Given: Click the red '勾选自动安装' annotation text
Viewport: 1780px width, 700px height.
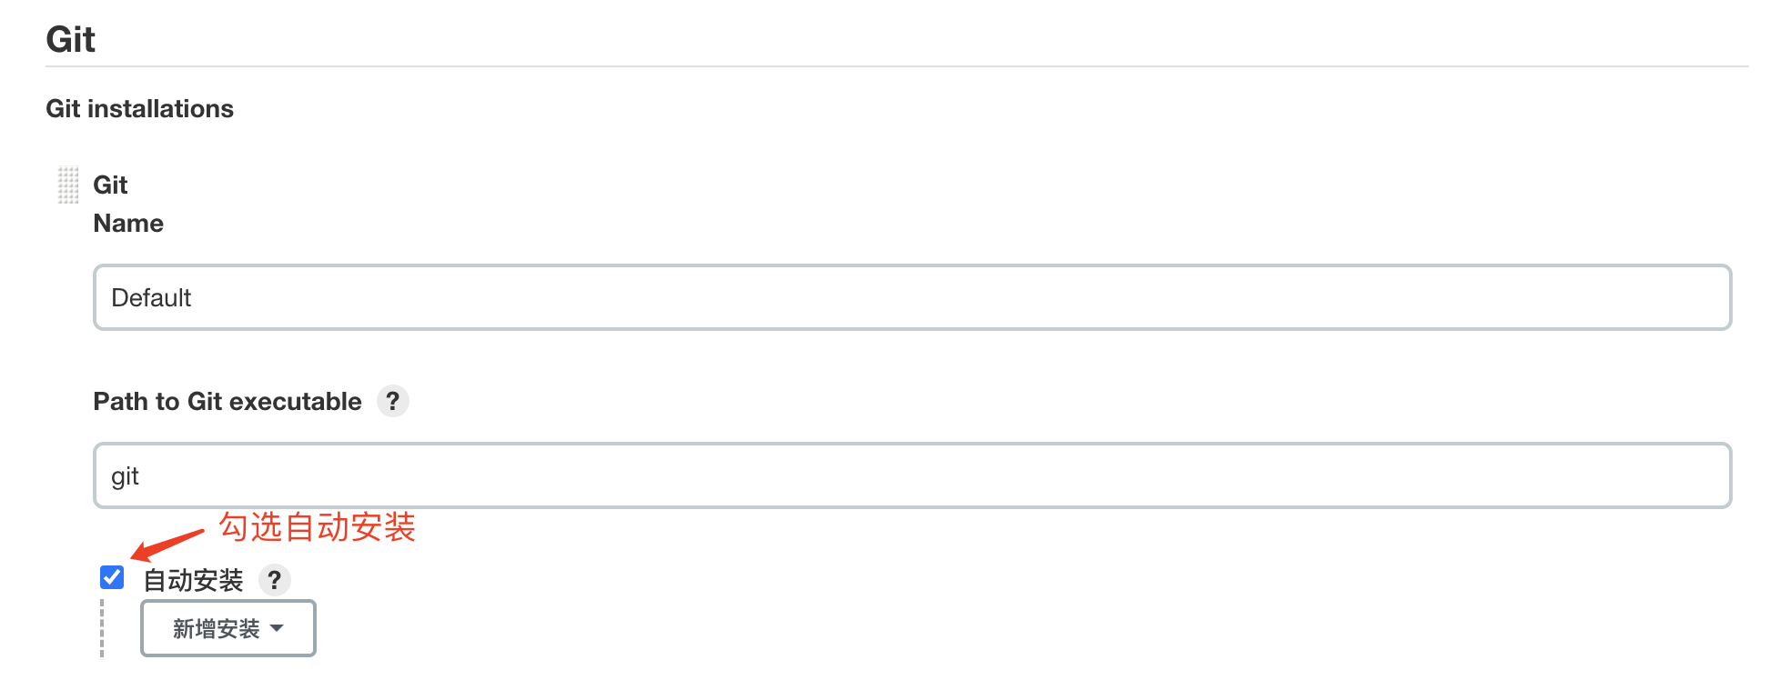Looking at the screenshot, I should pyautogui.click(x=317, y=527).
